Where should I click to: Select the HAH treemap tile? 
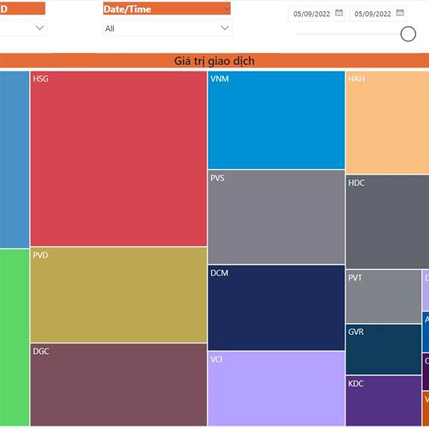(x=388, y=122)
